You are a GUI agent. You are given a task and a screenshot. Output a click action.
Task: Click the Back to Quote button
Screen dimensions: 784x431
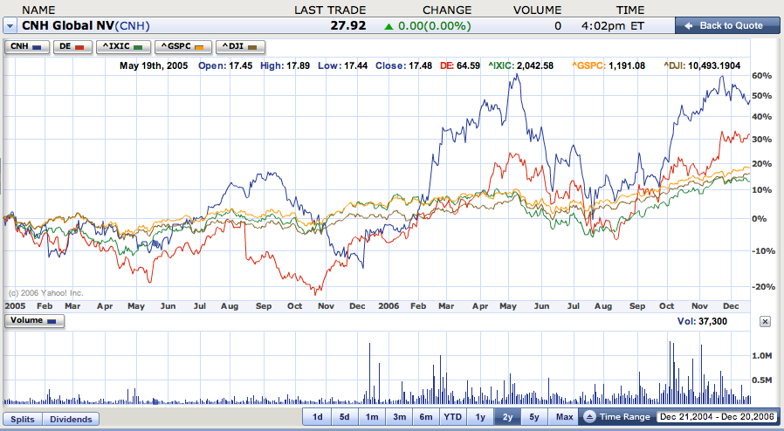[x=727, y=25]
